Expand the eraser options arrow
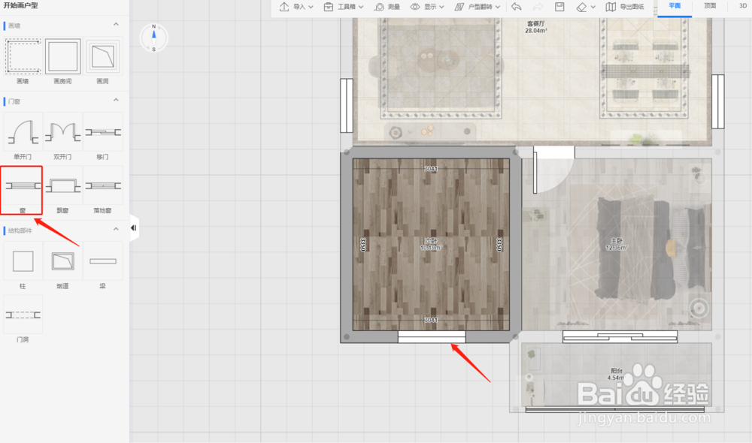The height and width of the screenshot is (443, 752). pyautogui.click(x=593, y=8)
